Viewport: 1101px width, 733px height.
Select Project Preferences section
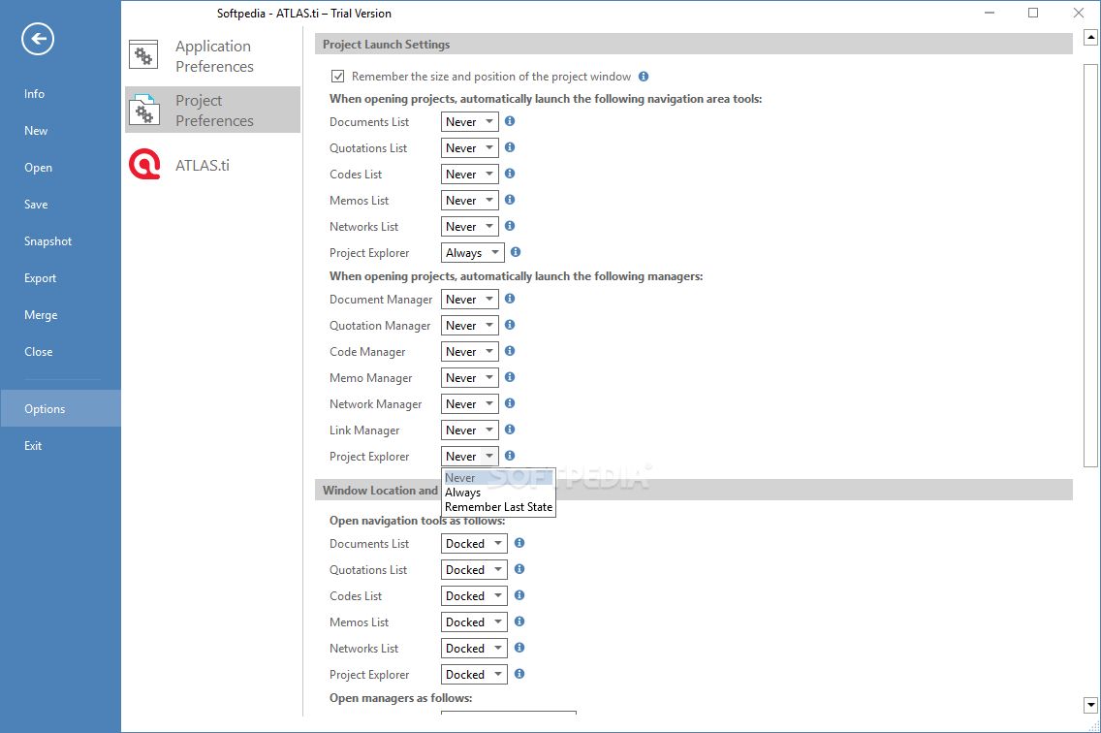(x=213, y=111)
